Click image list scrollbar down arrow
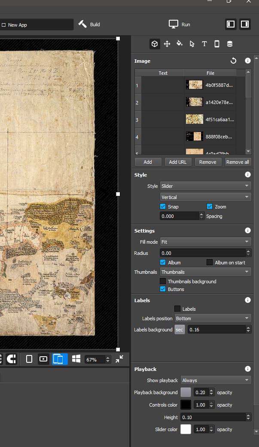 pyautogui.click(x=248, y=151)
